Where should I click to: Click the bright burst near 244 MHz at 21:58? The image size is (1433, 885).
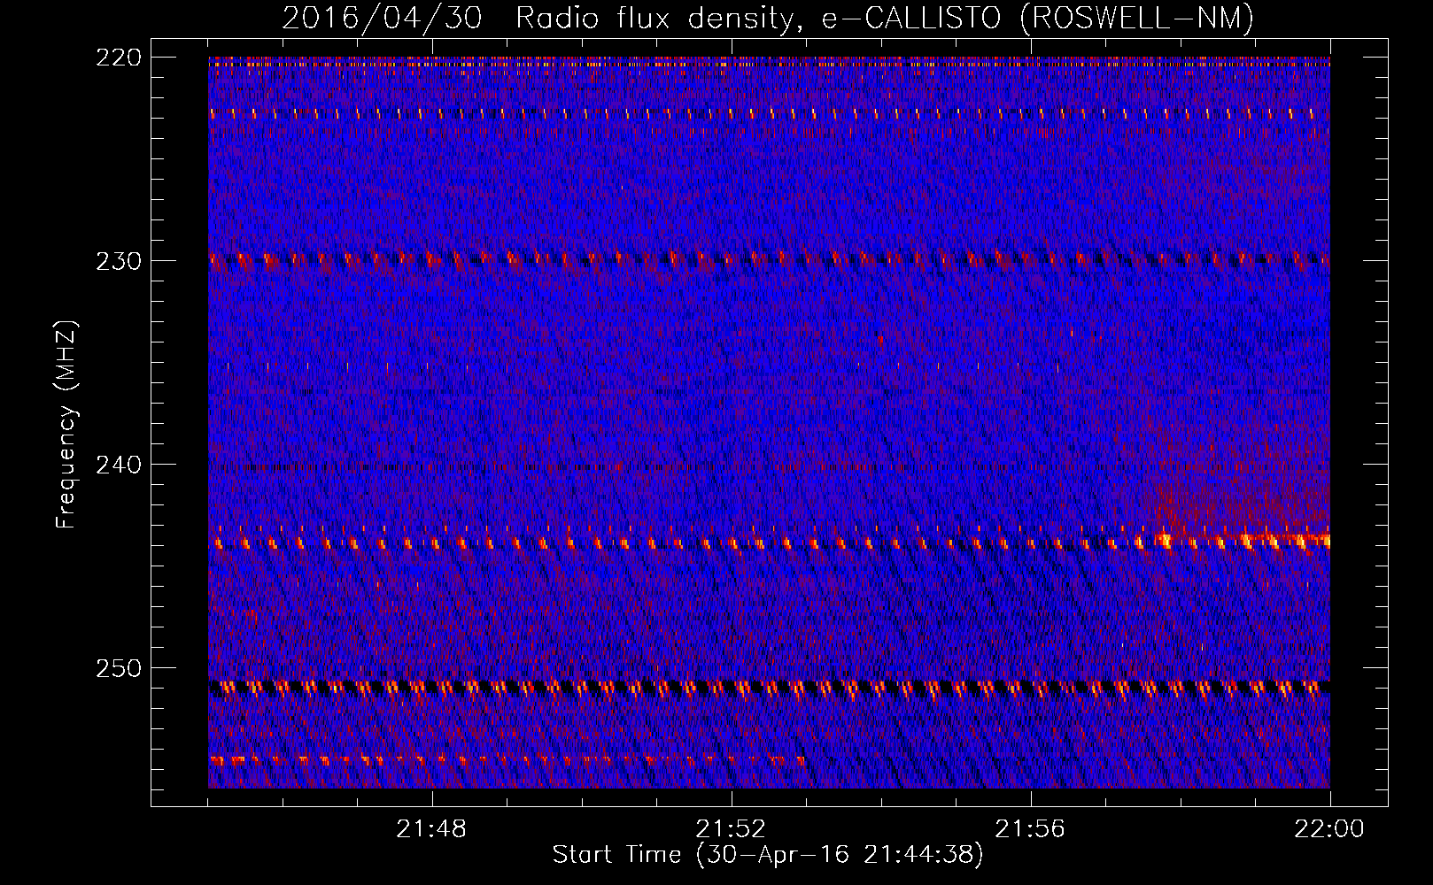click(x=1164, y=540)
